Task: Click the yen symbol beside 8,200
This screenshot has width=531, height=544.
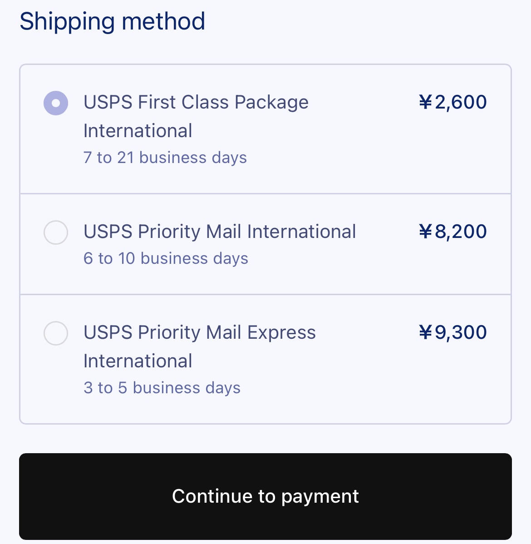Action: (426, 232)
